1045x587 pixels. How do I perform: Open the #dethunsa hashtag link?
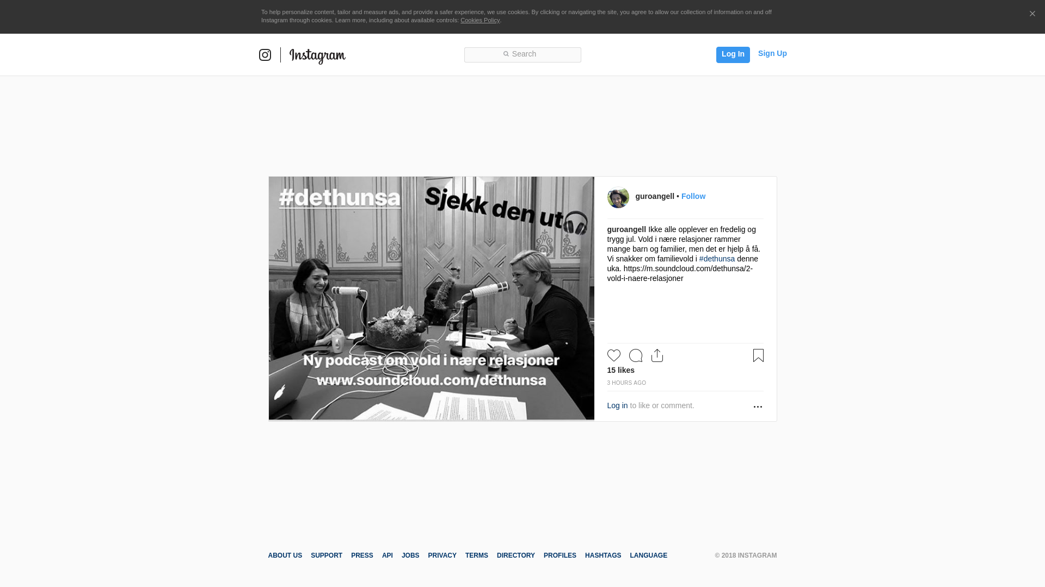pyautogui.click(x=717, y=259)
